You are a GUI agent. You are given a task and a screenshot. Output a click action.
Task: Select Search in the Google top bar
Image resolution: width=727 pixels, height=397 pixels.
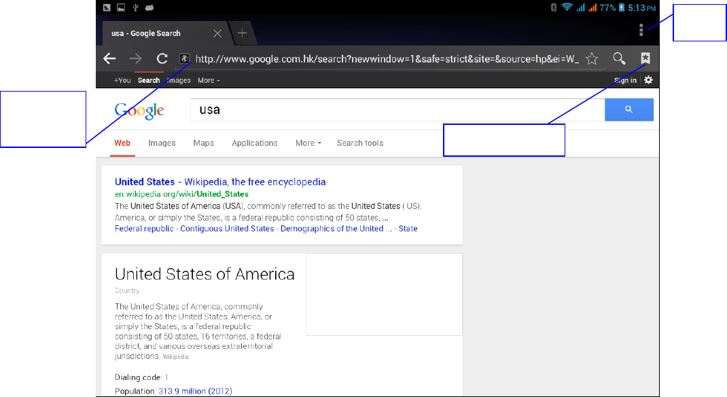click(149, 80)
